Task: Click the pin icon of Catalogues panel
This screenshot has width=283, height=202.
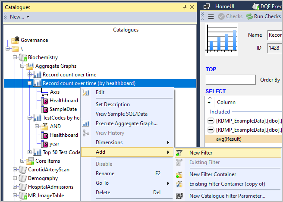Action: coord(185,7)
